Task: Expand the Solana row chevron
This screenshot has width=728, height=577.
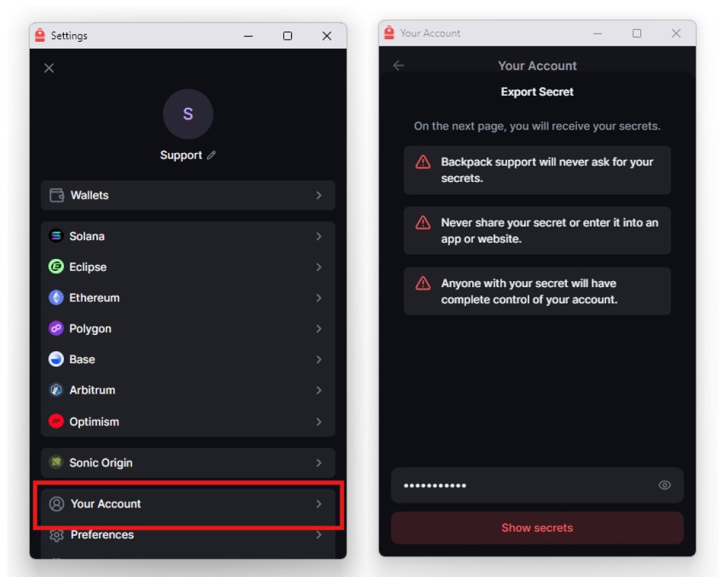Action: point(319,236)
